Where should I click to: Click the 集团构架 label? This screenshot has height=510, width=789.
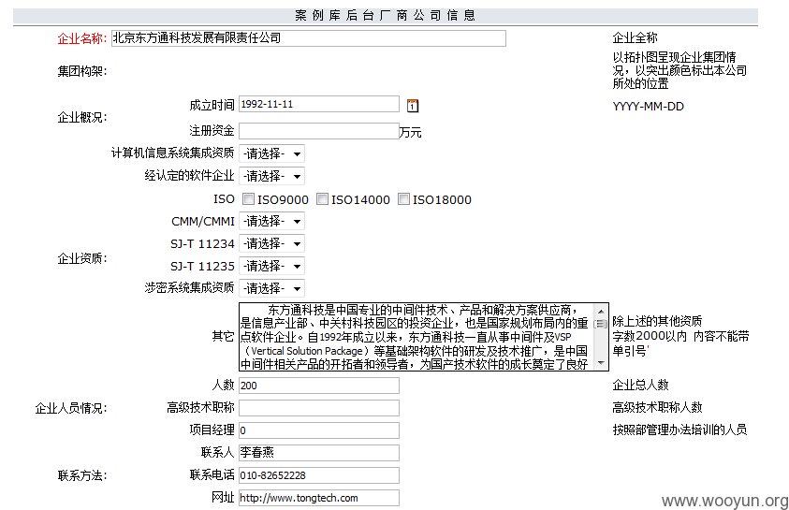point(82,71)
